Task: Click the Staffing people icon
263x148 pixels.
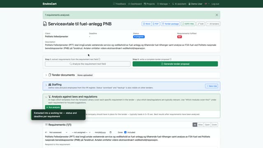Action: pos(50,85)
